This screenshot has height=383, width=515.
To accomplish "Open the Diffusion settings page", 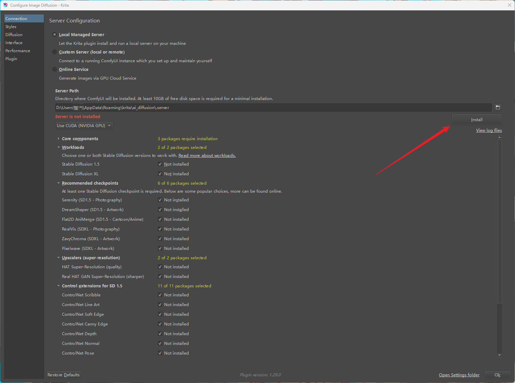I will pos(24,34).
